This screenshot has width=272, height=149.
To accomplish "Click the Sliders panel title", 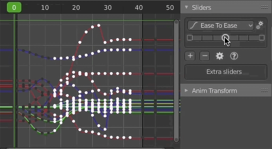I will [x=201, y=8].
